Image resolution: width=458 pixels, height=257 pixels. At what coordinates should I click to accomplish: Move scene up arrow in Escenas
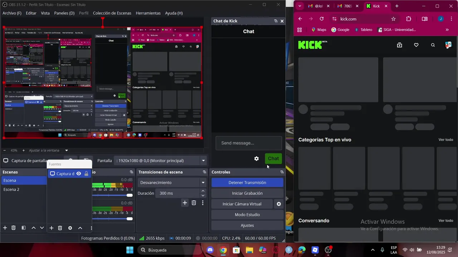[34, 228]
